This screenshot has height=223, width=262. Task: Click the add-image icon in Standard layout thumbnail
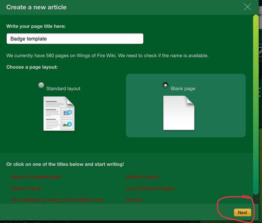[x=68, y=124]
